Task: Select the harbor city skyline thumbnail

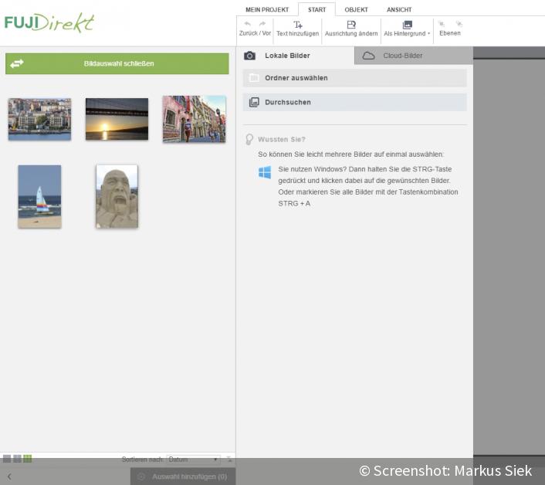Action: click(x=39, y=119)
